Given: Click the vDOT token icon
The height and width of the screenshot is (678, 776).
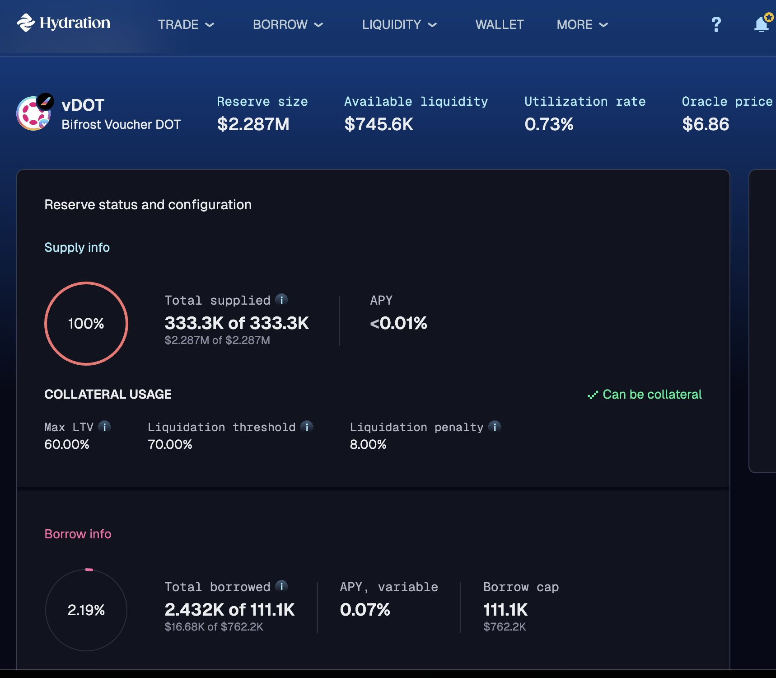Looking at the screenshot, I should coord(34,112).
